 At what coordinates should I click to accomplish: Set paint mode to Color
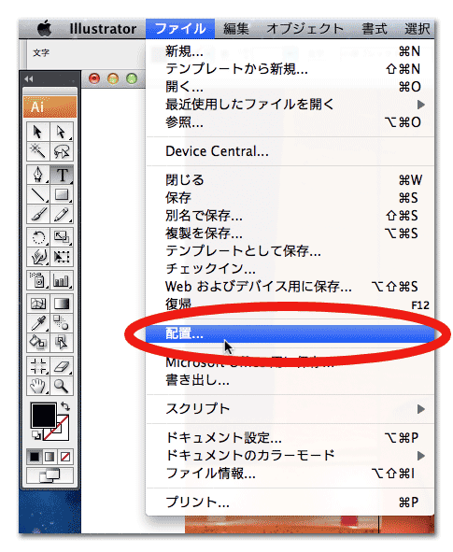[x=35, y=457]
